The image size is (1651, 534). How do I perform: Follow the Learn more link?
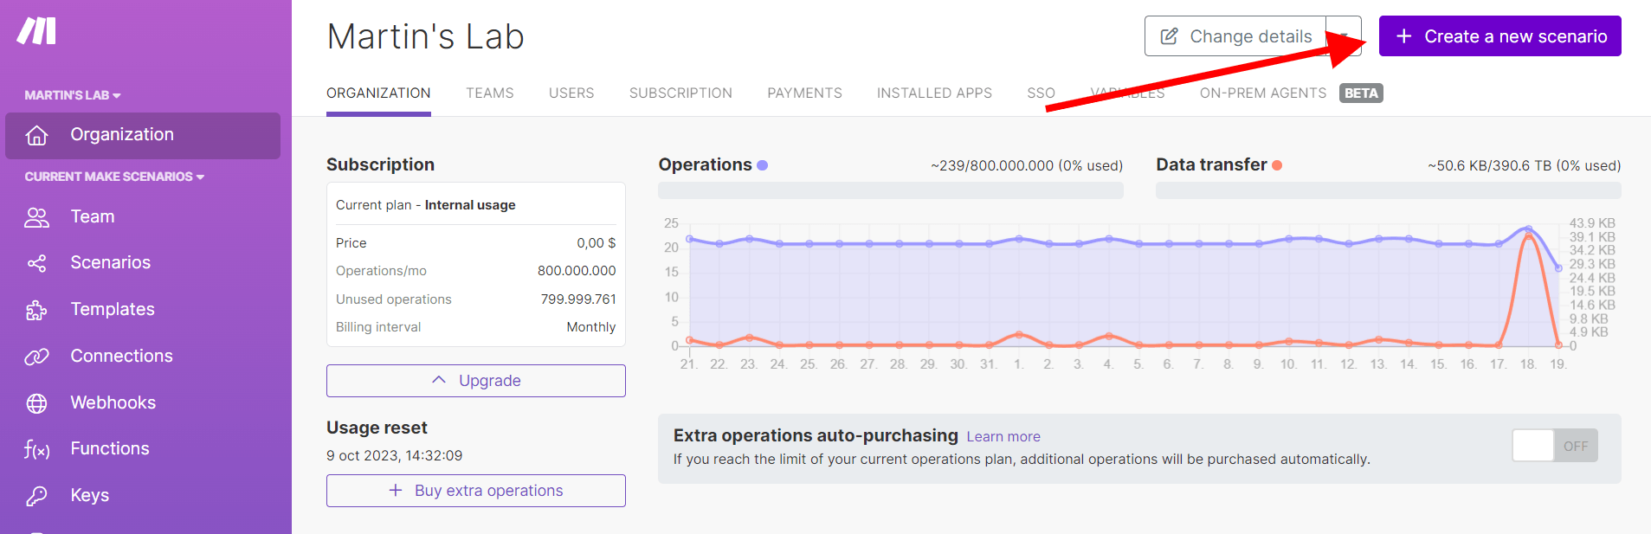point(1003,437)
